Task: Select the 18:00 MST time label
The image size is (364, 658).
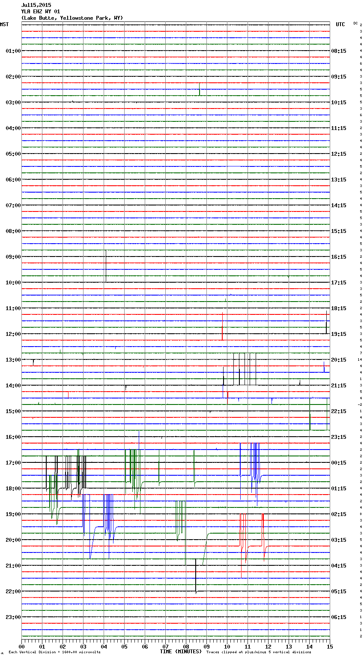Action: click(x=13, y=489)
